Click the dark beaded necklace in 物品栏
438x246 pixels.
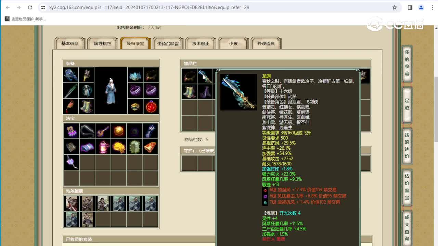189,76
